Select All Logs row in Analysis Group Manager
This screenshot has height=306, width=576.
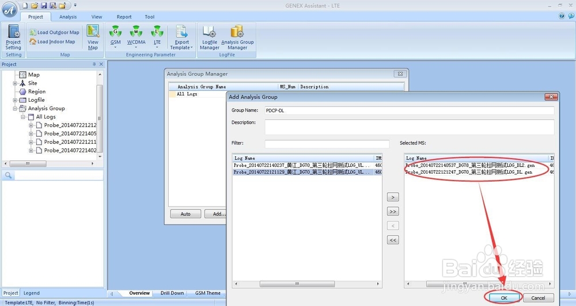198,94
